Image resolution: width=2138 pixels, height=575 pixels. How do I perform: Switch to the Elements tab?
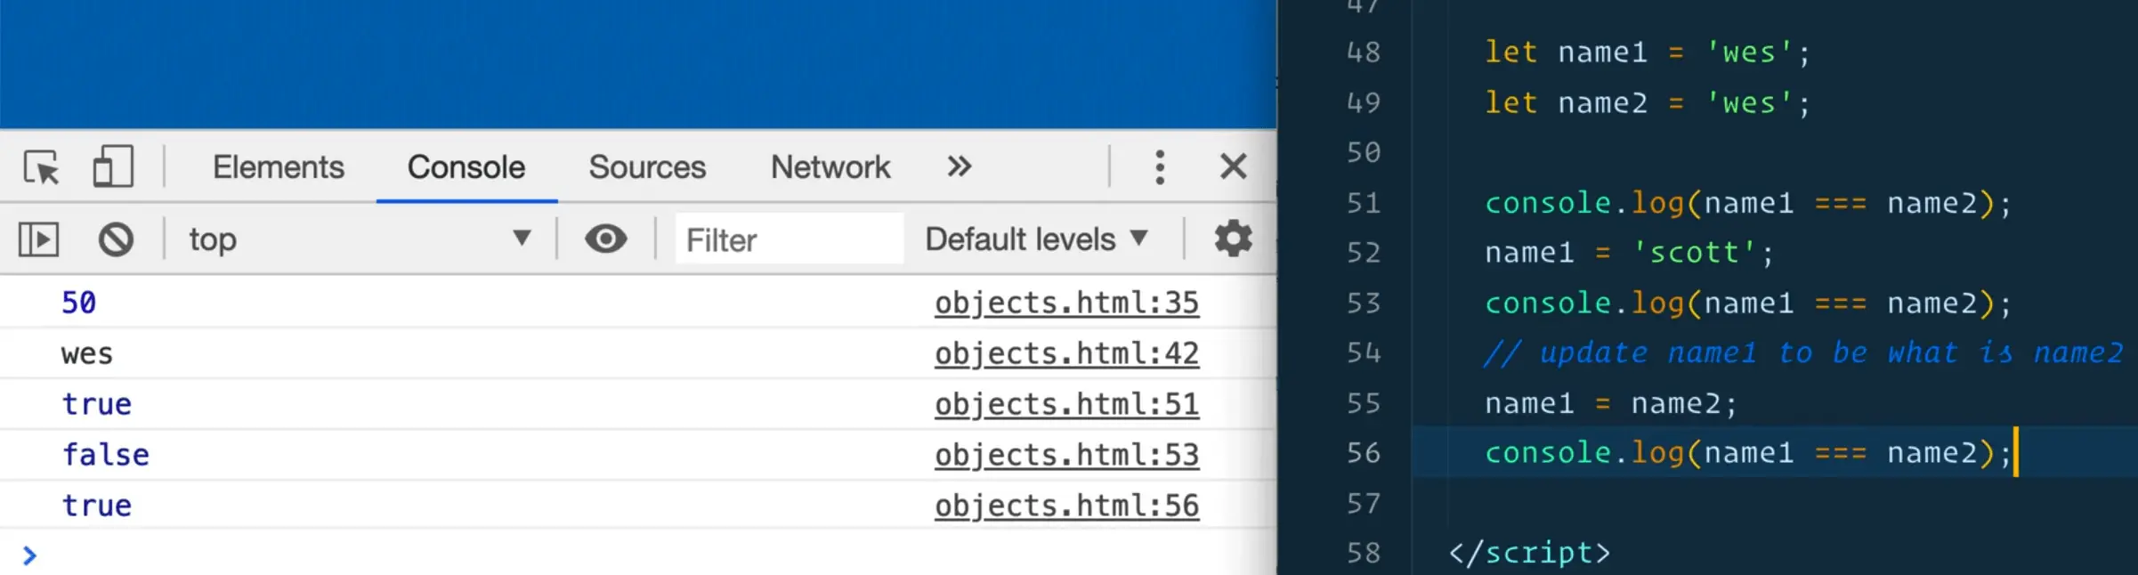tap(278, 167)
